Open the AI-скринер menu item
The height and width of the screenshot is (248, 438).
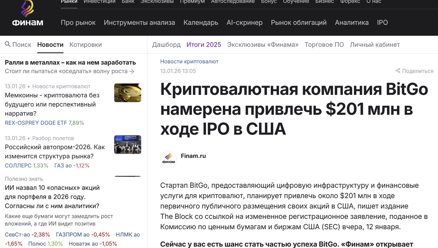tap(244, 23)
